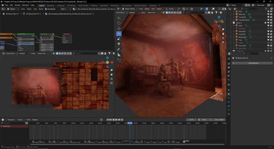Toggle the Use Nodes checkbox
274x149 pixels.
pos(45,9)
